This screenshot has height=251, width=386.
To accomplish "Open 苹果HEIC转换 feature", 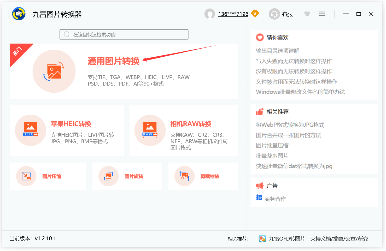I will click(71, 124).
